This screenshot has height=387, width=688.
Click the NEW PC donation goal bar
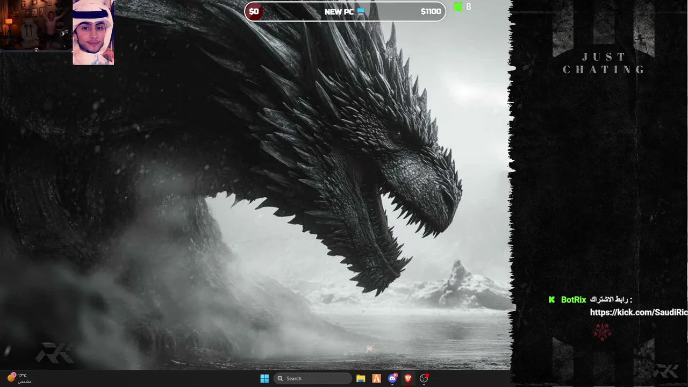(345, 11)
